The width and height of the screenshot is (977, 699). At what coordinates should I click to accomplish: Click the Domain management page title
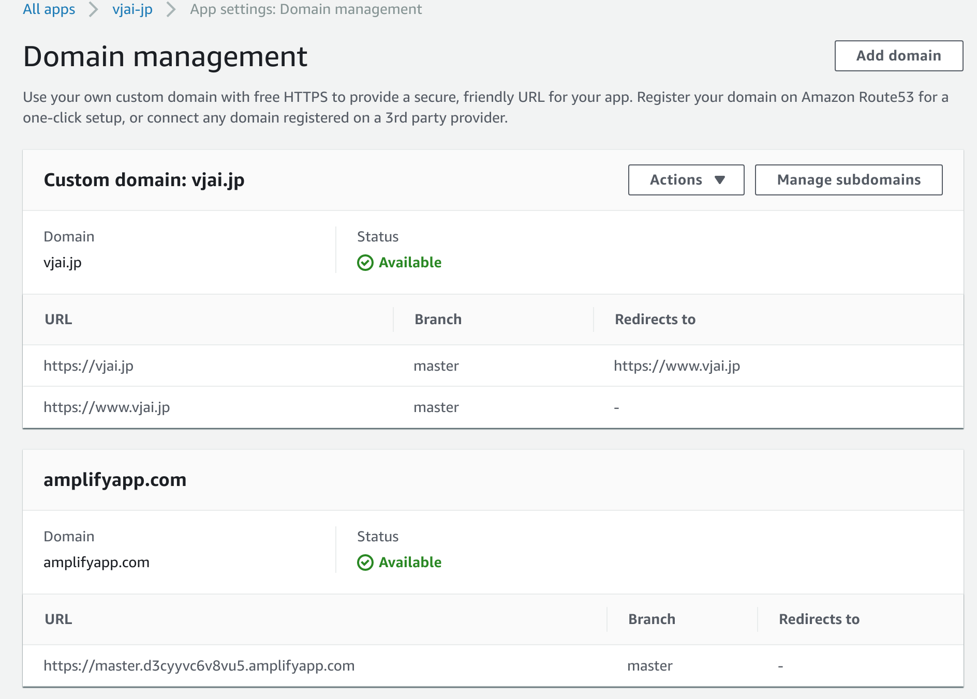point(166,57)
